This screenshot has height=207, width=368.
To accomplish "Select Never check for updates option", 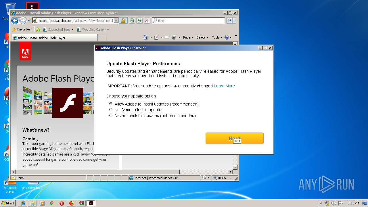I will click(x=111, y=115).
